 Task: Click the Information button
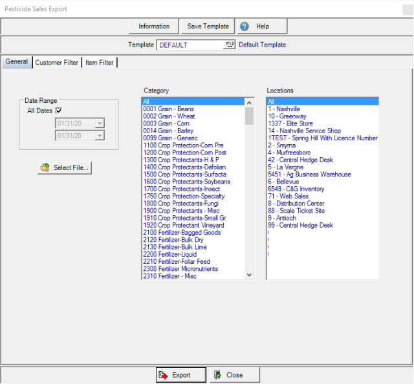point(154,27)
